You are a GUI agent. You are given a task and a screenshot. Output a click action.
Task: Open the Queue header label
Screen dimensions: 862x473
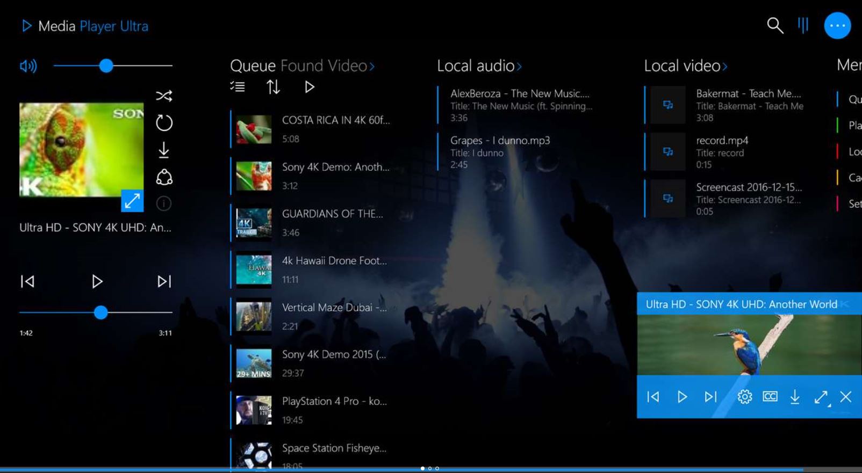point(253,66)
